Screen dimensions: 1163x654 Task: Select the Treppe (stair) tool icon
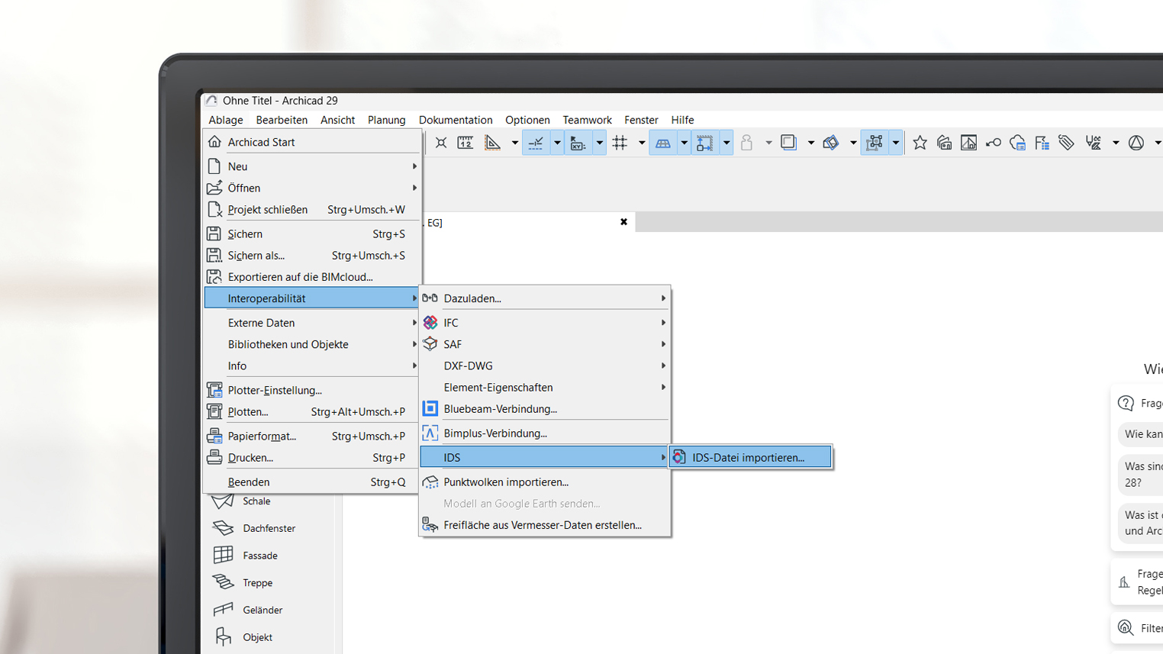point(223,582)
